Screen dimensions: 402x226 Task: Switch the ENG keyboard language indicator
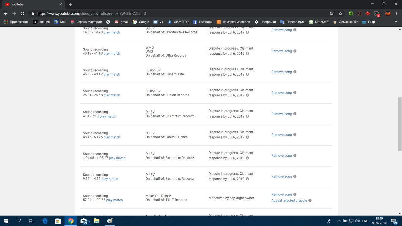pos(366,221)
